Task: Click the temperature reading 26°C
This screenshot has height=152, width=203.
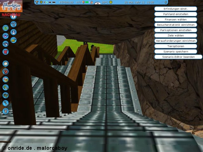Action: pos(105,2)
